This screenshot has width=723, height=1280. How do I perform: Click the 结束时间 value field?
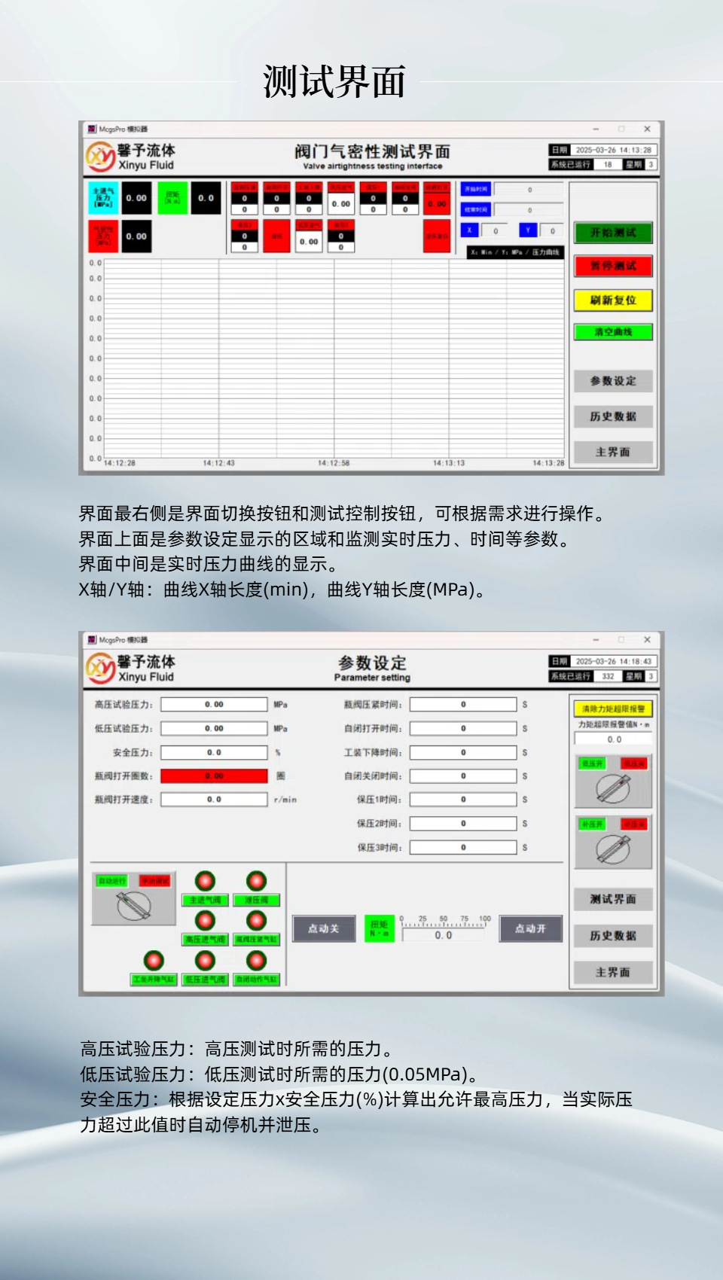[x=529, y=210]
